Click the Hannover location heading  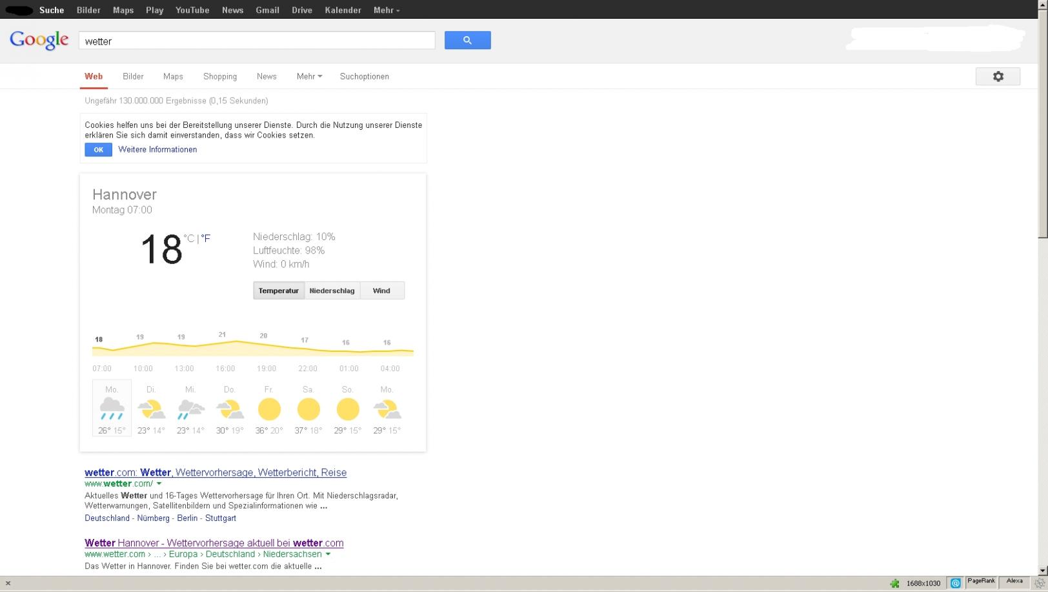(x=125, y=194)
